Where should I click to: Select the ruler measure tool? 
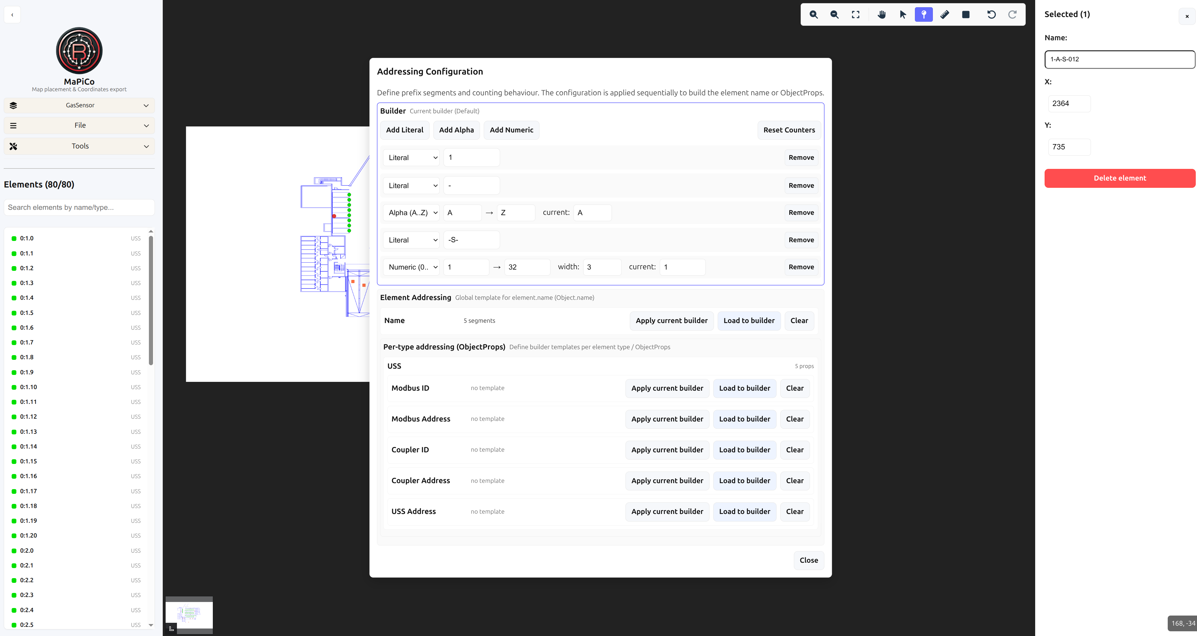pos(945,14)
